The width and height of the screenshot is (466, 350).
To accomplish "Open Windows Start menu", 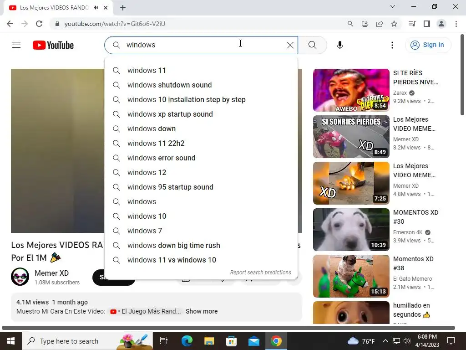I will click(11, 341).
